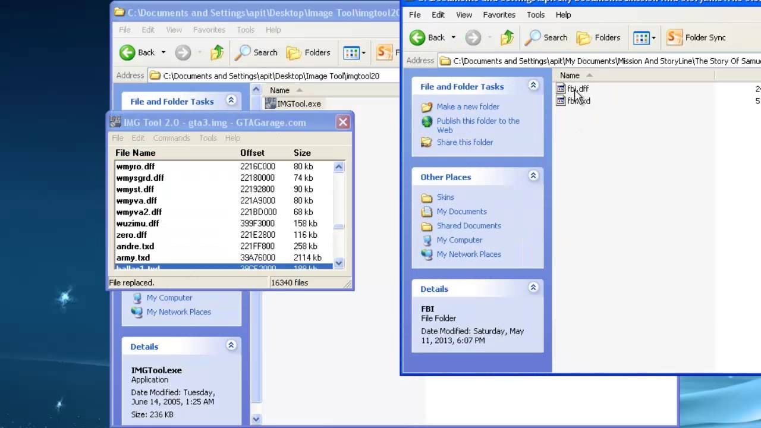Select wmyva.dff row in IMG Tool
Image resolution: width=761 pixels, height=428 pixels.
(x=224, y=200)
